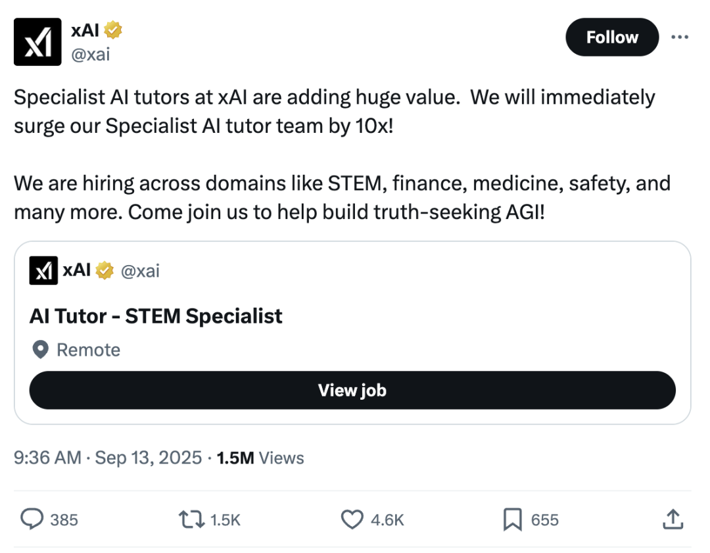Open the xAI display name profile link
Viewport: 710px width, 553px height.
pyautogui.click(x=85, y=30)
